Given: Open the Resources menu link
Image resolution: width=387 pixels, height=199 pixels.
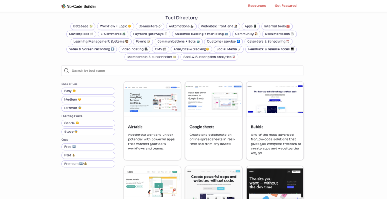Looking at the screenshot, I should [257, 6].
